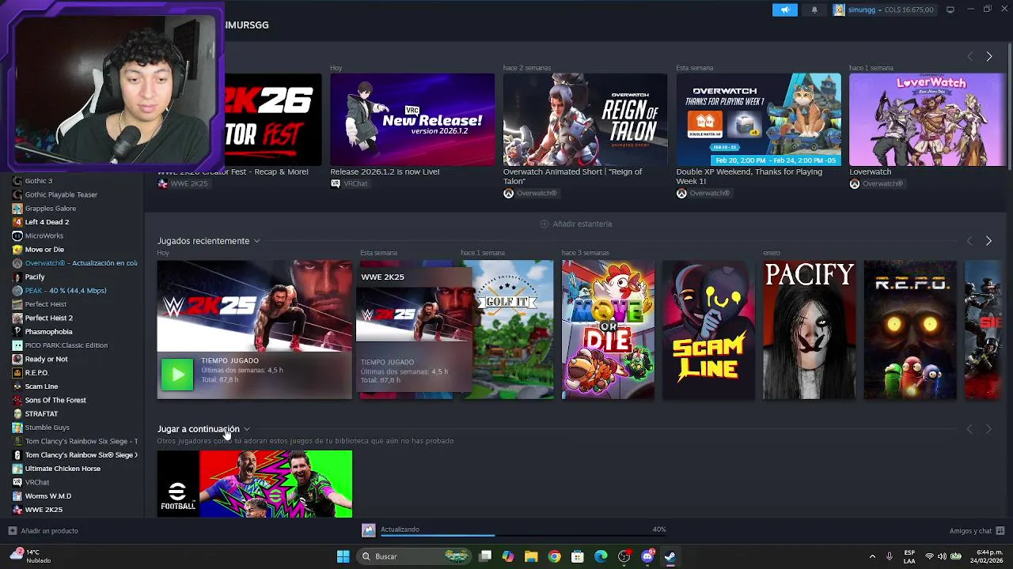Go back in news carousel with left arrow
This screenshot has height=569, width=1013.
point(969,56)
